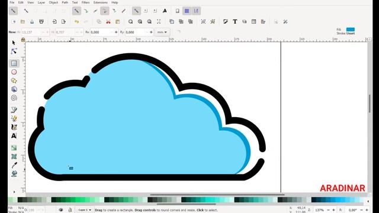379x213 pixels.
Task: Open the Extensions menu
Action: click(101, 2)
